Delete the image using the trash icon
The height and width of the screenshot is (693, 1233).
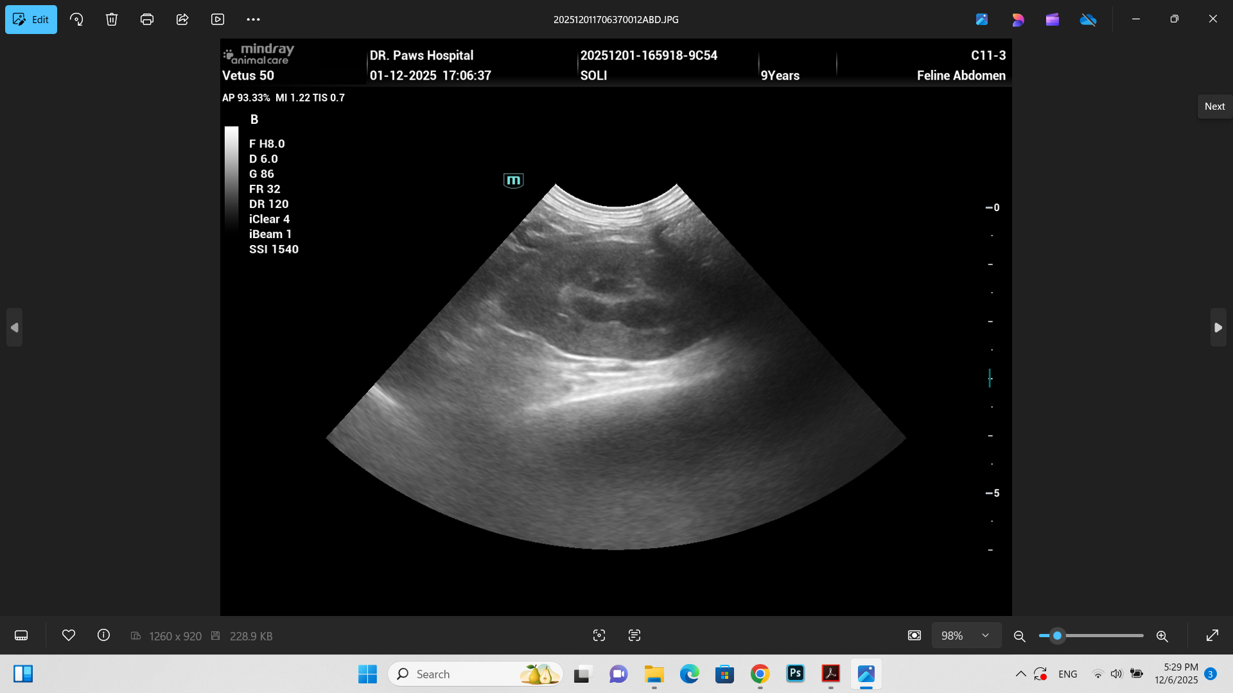pos(112,19)
